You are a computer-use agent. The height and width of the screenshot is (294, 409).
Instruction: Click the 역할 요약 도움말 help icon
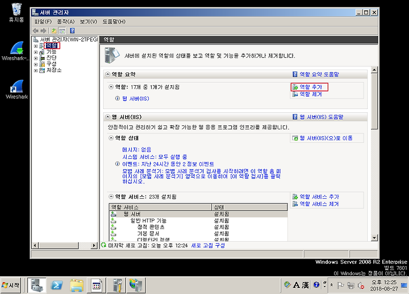pyautogui.click(x=295, y=74)
